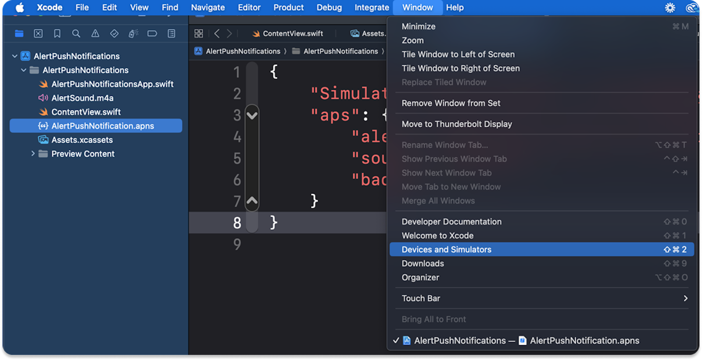
Task: Open the Find menu
Action: 170,7
